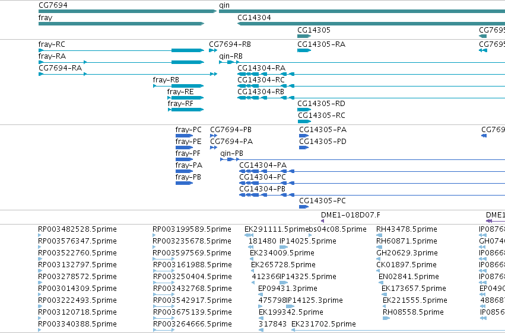Viewport: 505px width, 333px height.
Task: Click the RP003264666.5prime EST label
Action: pyautogui.click(x=192, y=325)
